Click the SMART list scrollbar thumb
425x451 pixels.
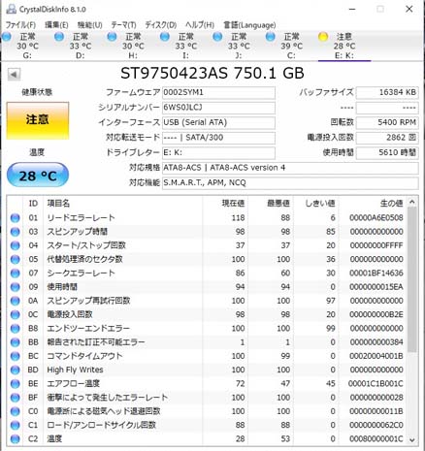[x=412, y=279]
